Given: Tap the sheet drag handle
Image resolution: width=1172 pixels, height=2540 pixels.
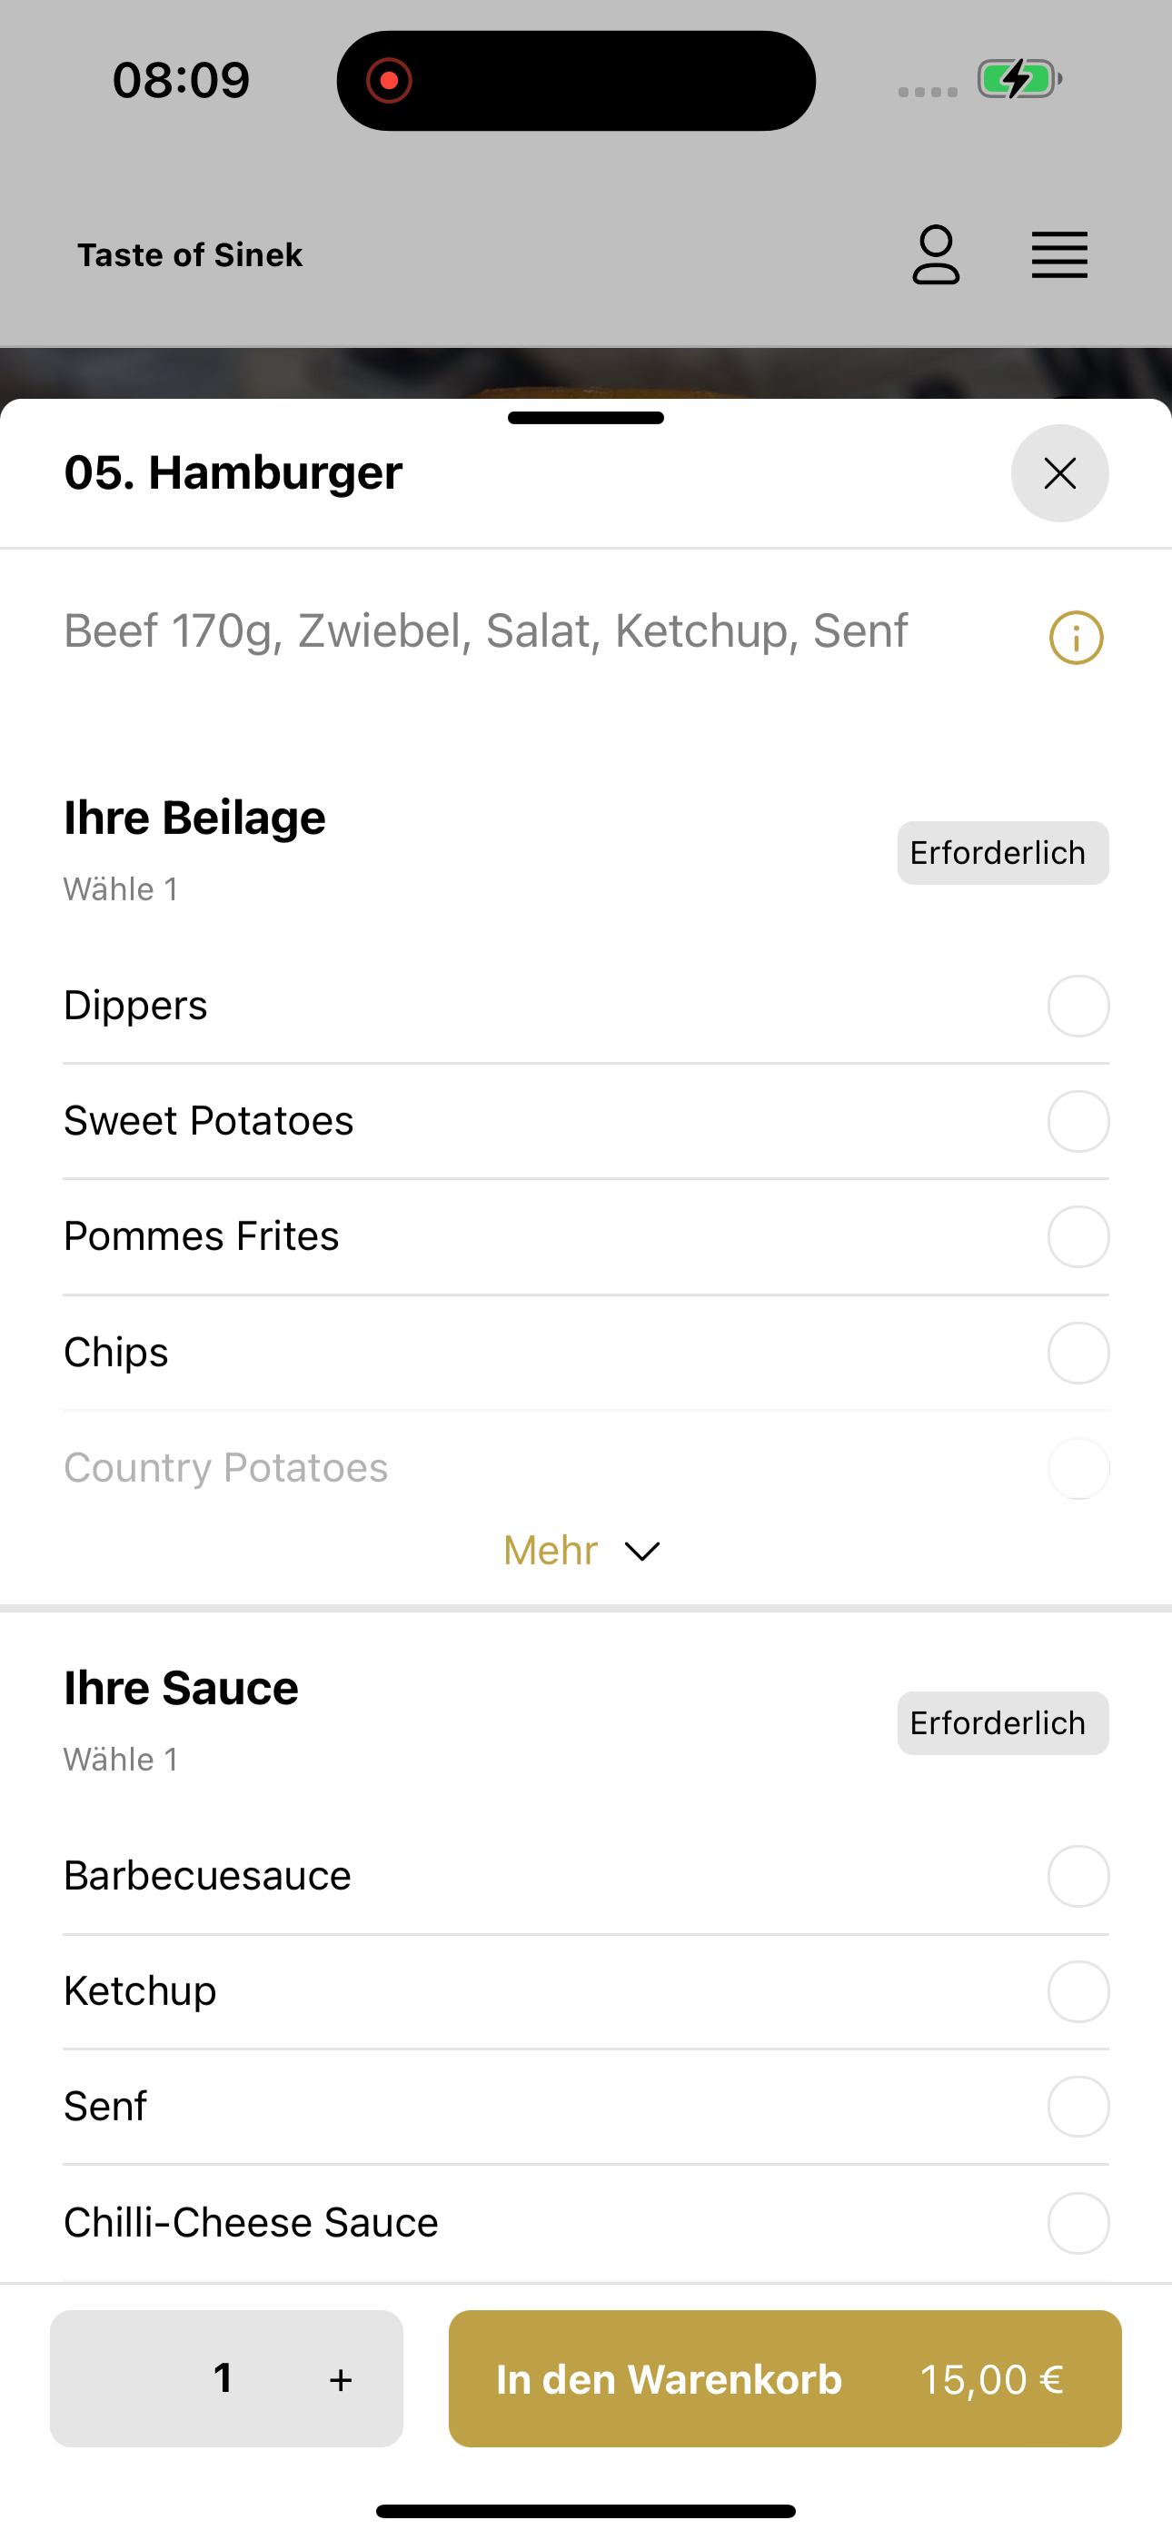Looking at the screenshot, I should (x=586, y=418).
